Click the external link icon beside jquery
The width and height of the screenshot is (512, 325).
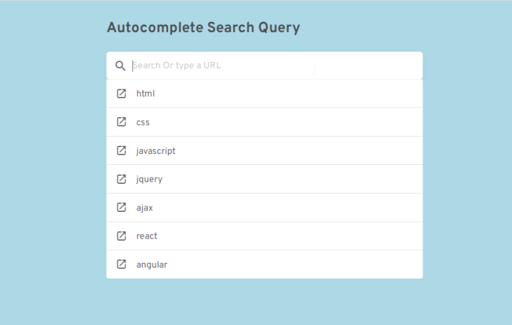122,179
